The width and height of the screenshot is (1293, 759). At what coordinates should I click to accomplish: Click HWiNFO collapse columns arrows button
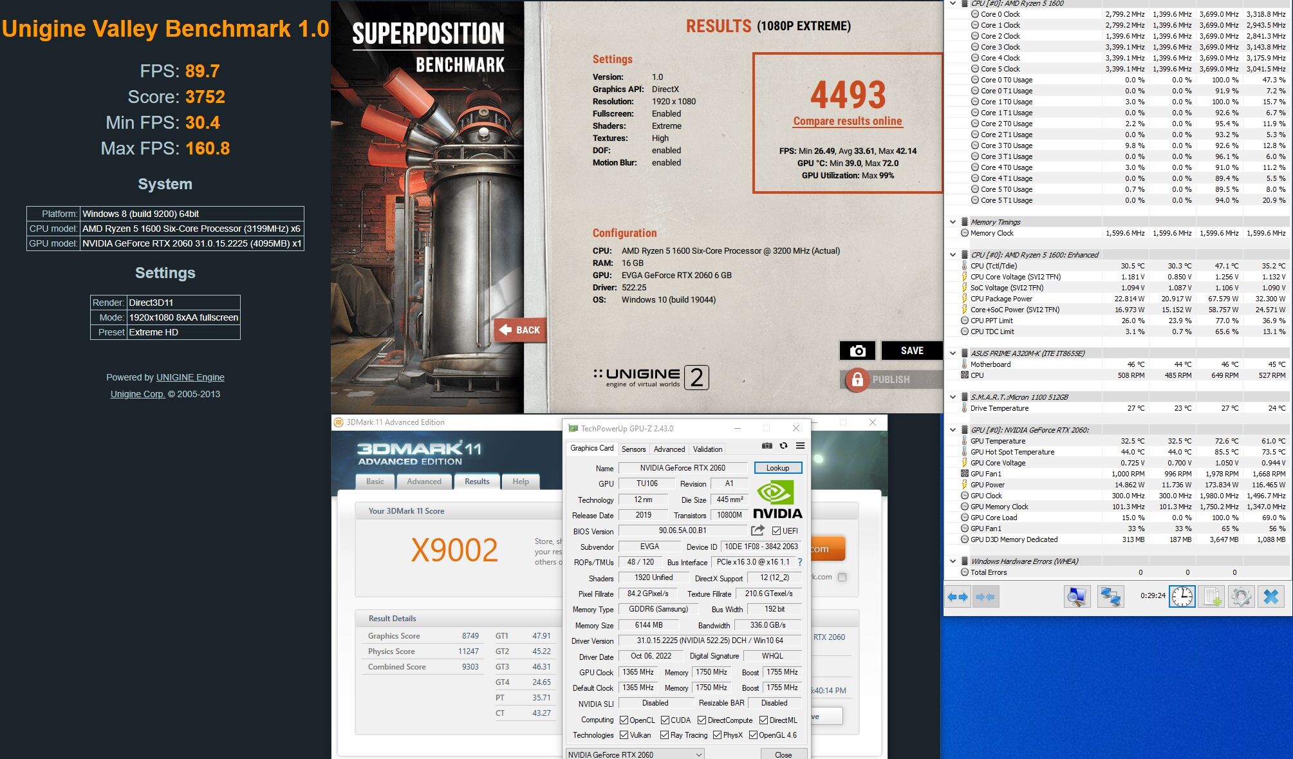coord(985,597)
